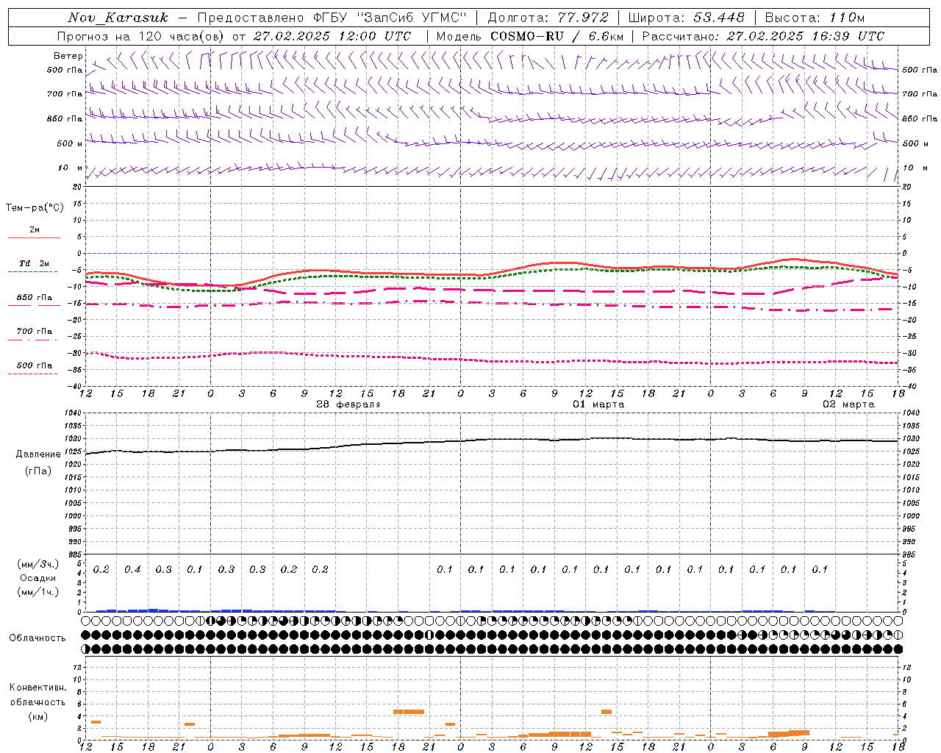Click the "(мм/3ч.)" precipitation unit label
This screenshot has width=941, height=753.
pyautogui.click(x=38, y=564)
